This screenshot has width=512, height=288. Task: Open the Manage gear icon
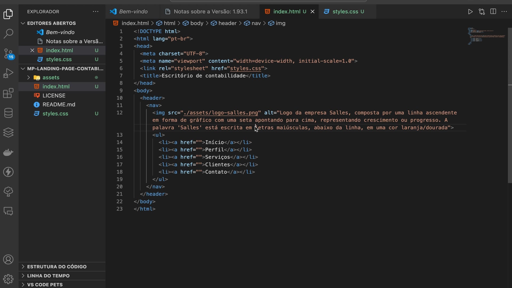click(x=8, y=279)
